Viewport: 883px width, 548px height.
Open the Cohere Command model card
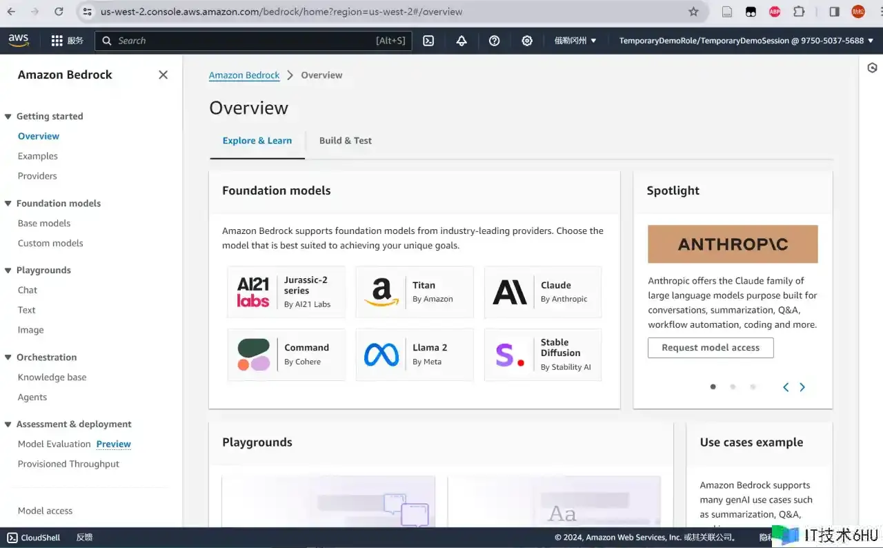point(286,355)
